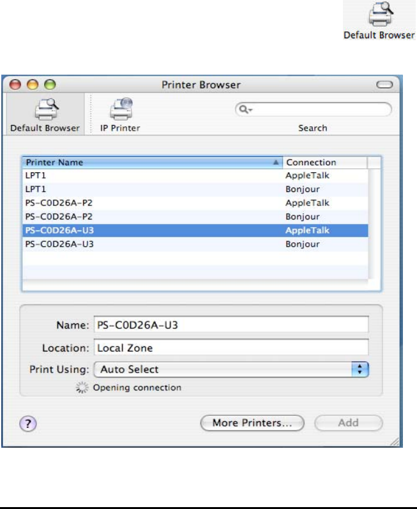Open the IP Printer toolbar icon
Viewport: 417px width, 509px height.
point(120,115)
